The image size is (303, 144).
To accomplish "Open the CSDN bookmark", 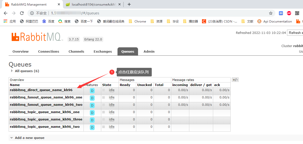I will point(220,22).
